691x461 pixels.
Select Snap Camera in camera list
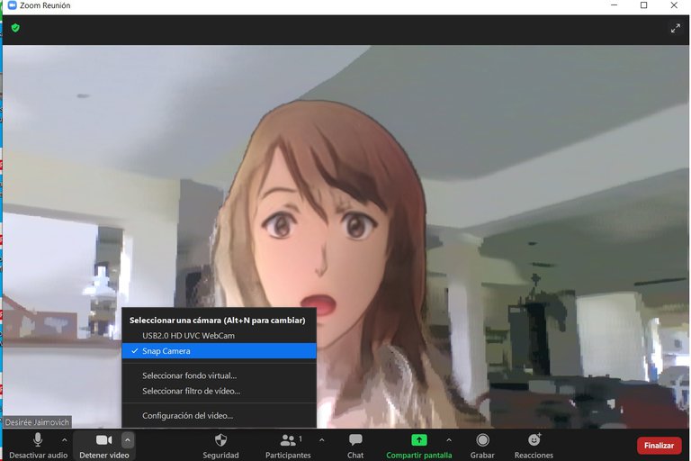pos(219,351)
